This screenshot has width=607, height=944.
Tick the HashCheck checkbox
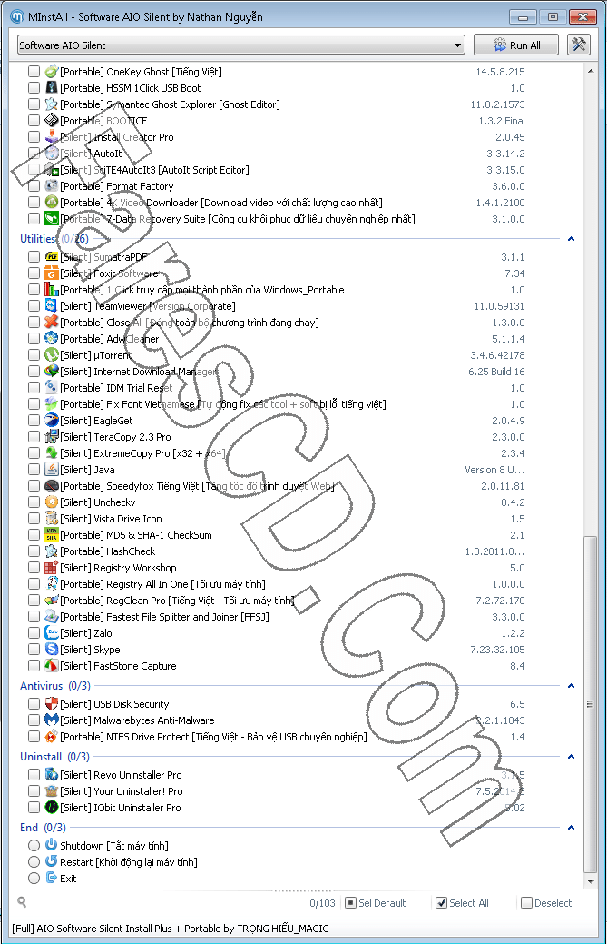coord(34,551)
